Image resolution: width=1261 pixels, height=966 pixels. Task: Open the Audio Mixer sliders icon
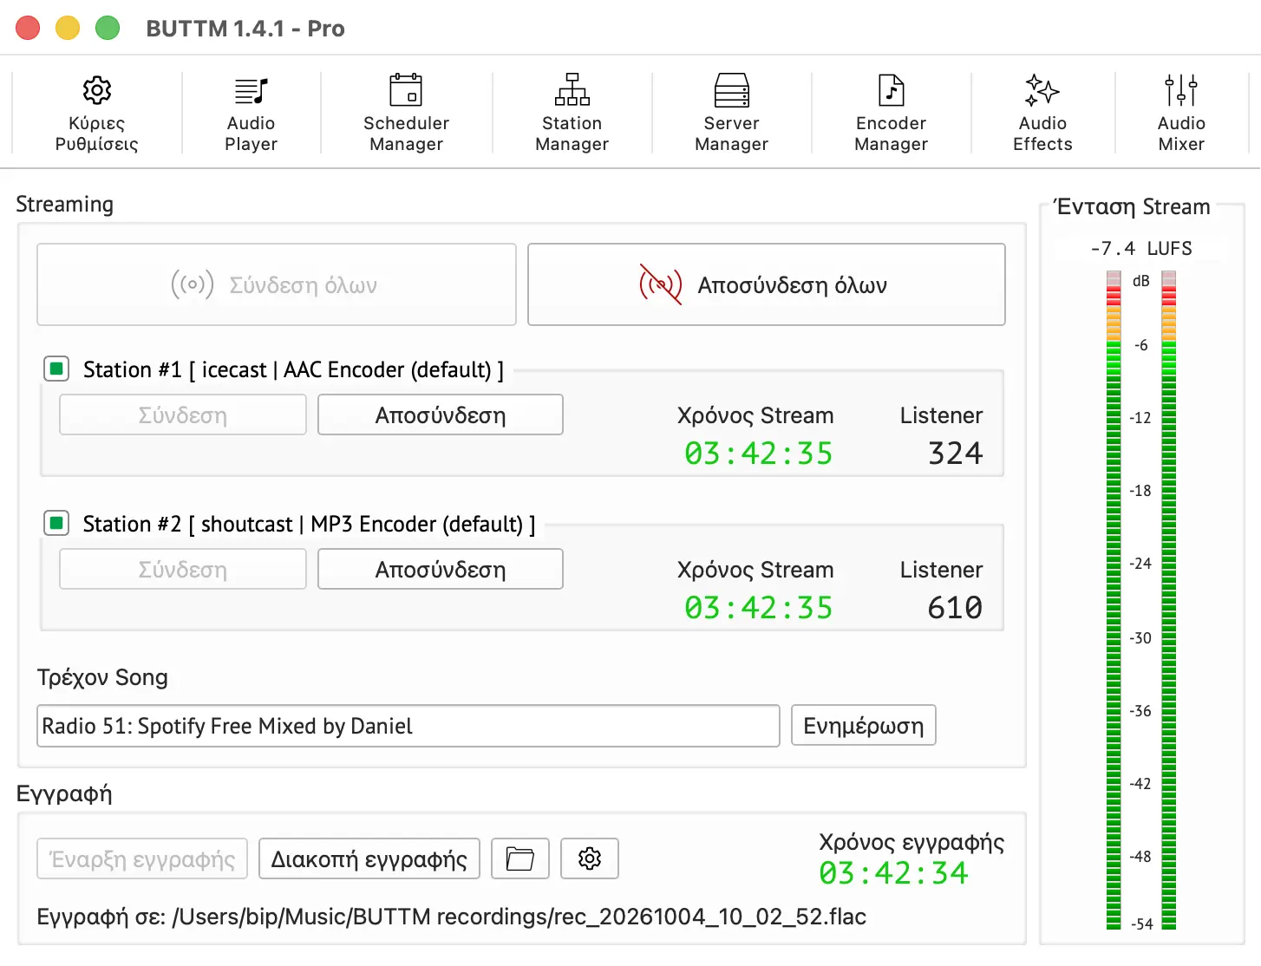coord(1181,90)
